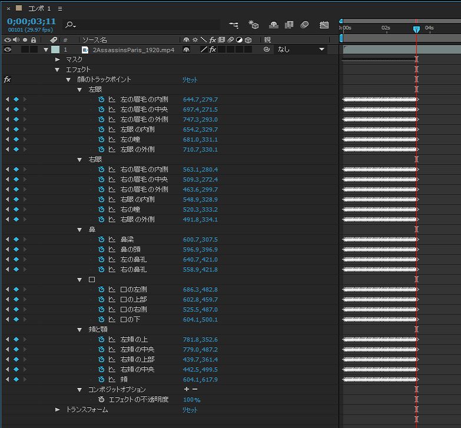Click the composition tab tan color swatch
The width and height of the screenshot is (461, 428).
click(19, 8)
